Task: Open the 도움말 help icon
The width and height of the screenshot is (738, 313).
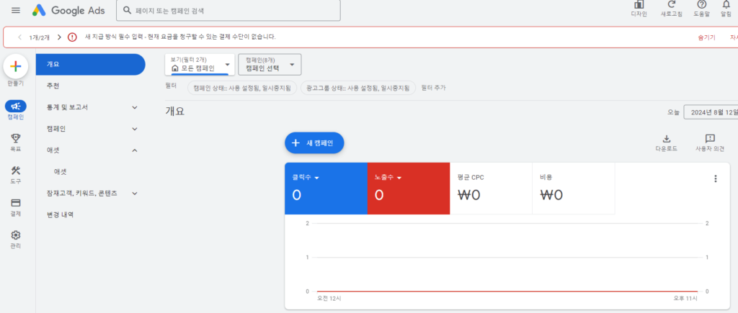Action: click(x=701, y=5)
